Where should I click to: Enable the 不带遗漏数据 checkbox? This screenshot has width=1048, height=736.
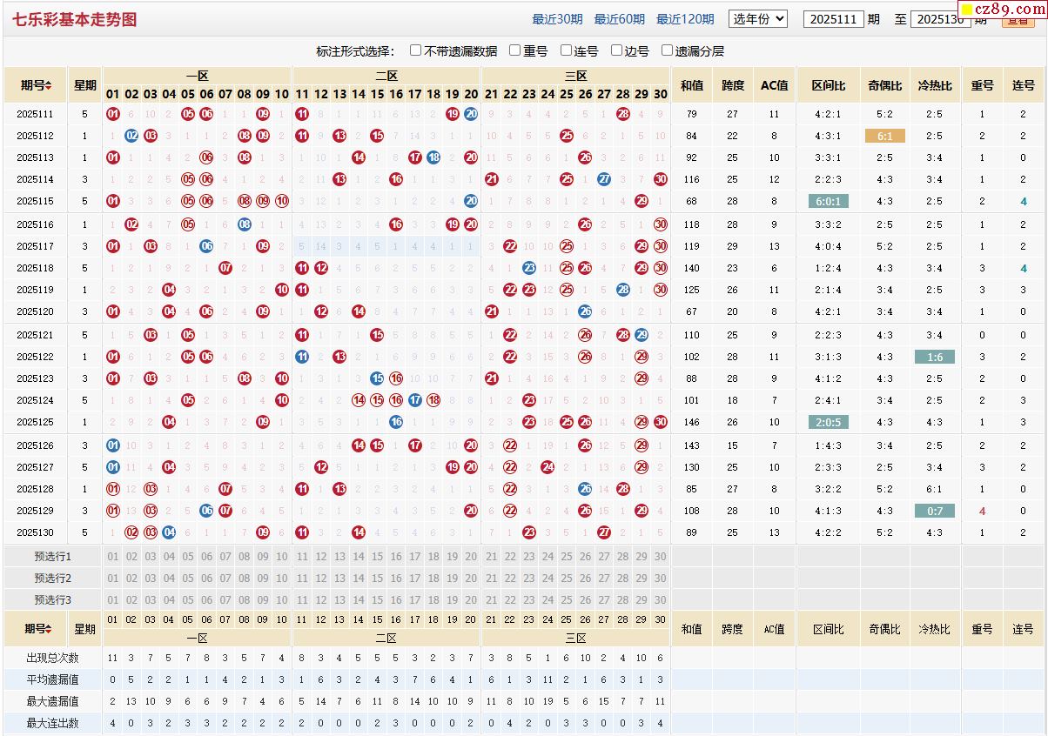click(x=416, y=50)
